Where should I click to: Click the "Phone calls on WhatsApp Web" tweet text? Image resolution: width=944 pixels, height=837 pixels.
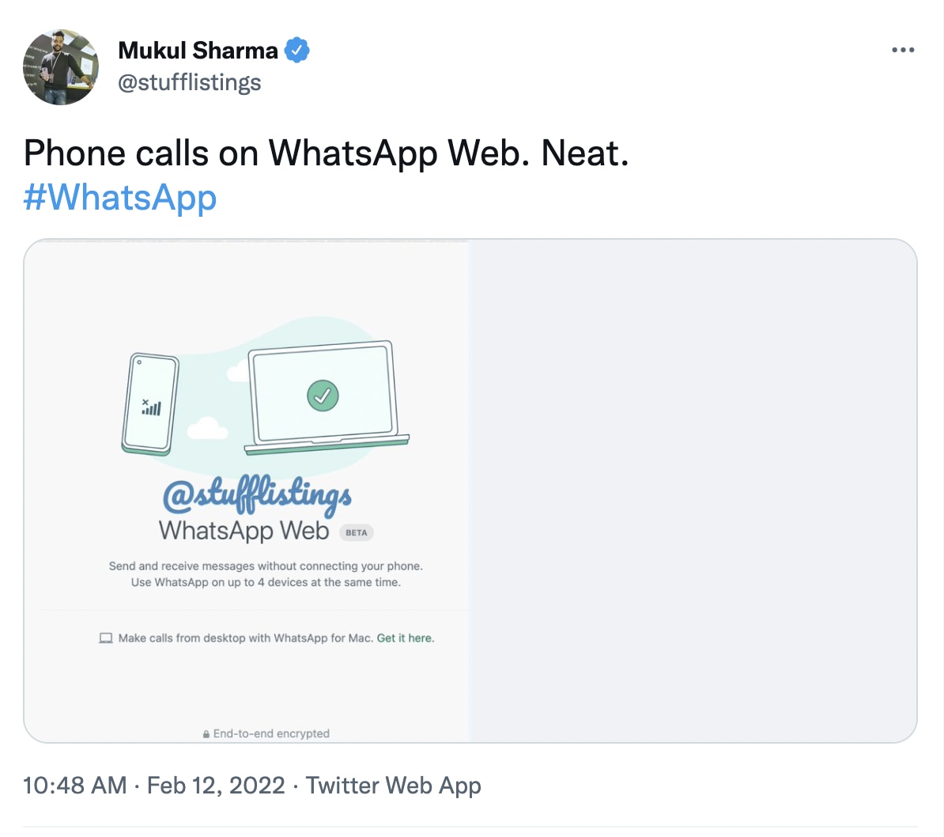coord(326,153)
